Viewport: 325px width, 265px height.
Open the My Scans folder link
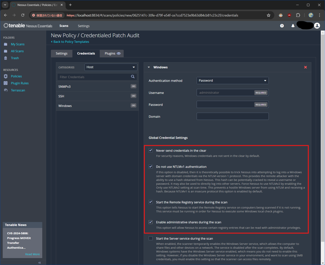(x=18, y=44)
